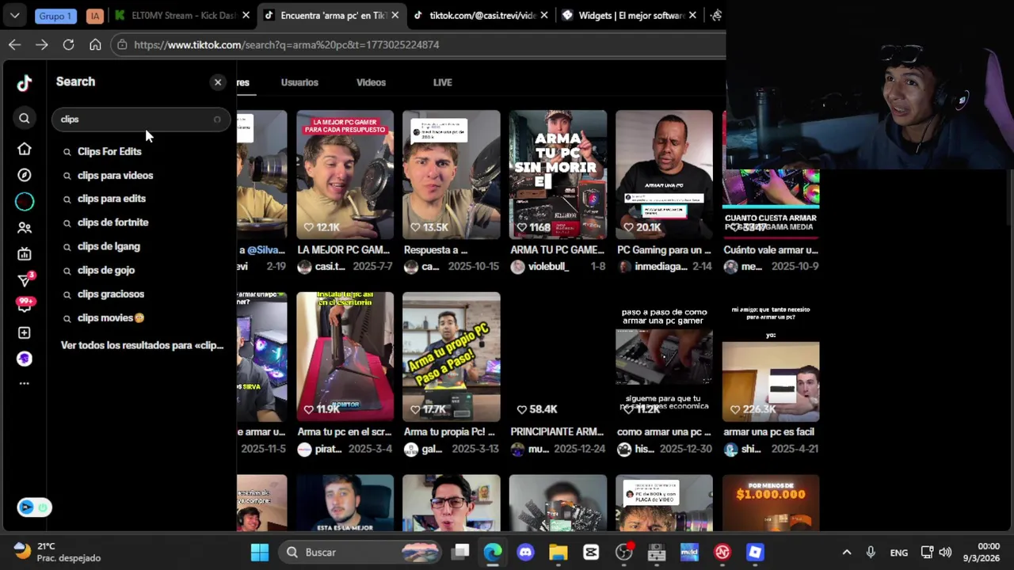
Task: Open 'ARMA TU PC SIN MORIR' video thumbnail
Action: (x=558, y=174)
